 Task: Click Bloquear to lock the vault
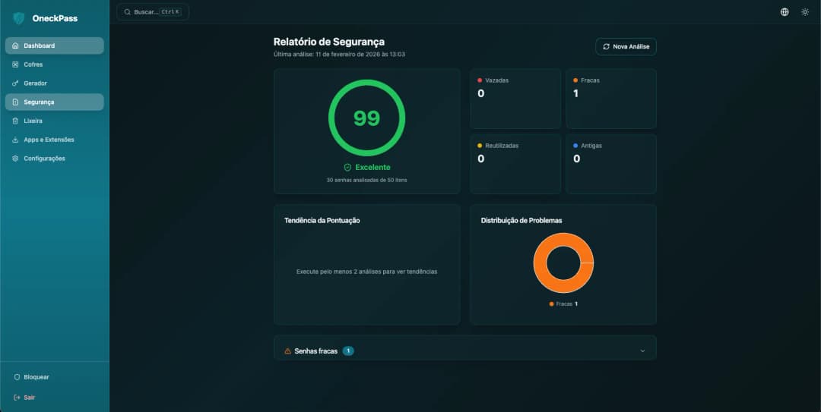tap(36, 377)
